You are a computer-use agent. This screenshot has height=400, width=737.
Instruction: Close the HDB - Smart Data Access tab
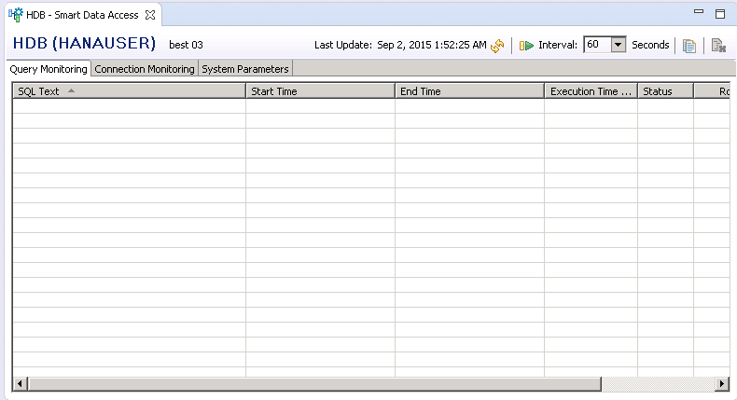point(150,15)
